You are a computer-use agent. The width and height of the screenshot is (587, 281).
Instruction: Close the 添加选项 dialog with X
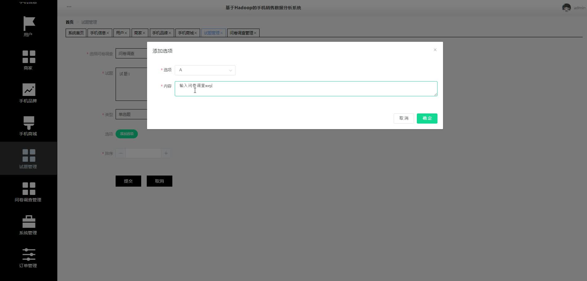point(435,50)
